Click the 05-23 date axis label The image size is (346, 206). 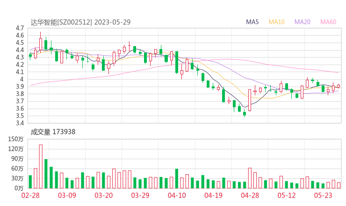pyautogui.click(x=323, y=195)
